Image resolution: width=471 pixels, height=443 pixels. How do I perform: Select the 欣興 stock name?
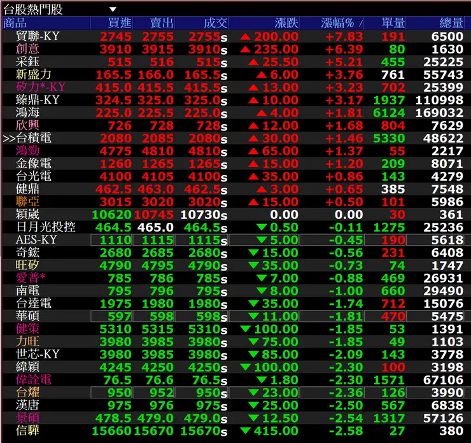(x=27, y=125)
